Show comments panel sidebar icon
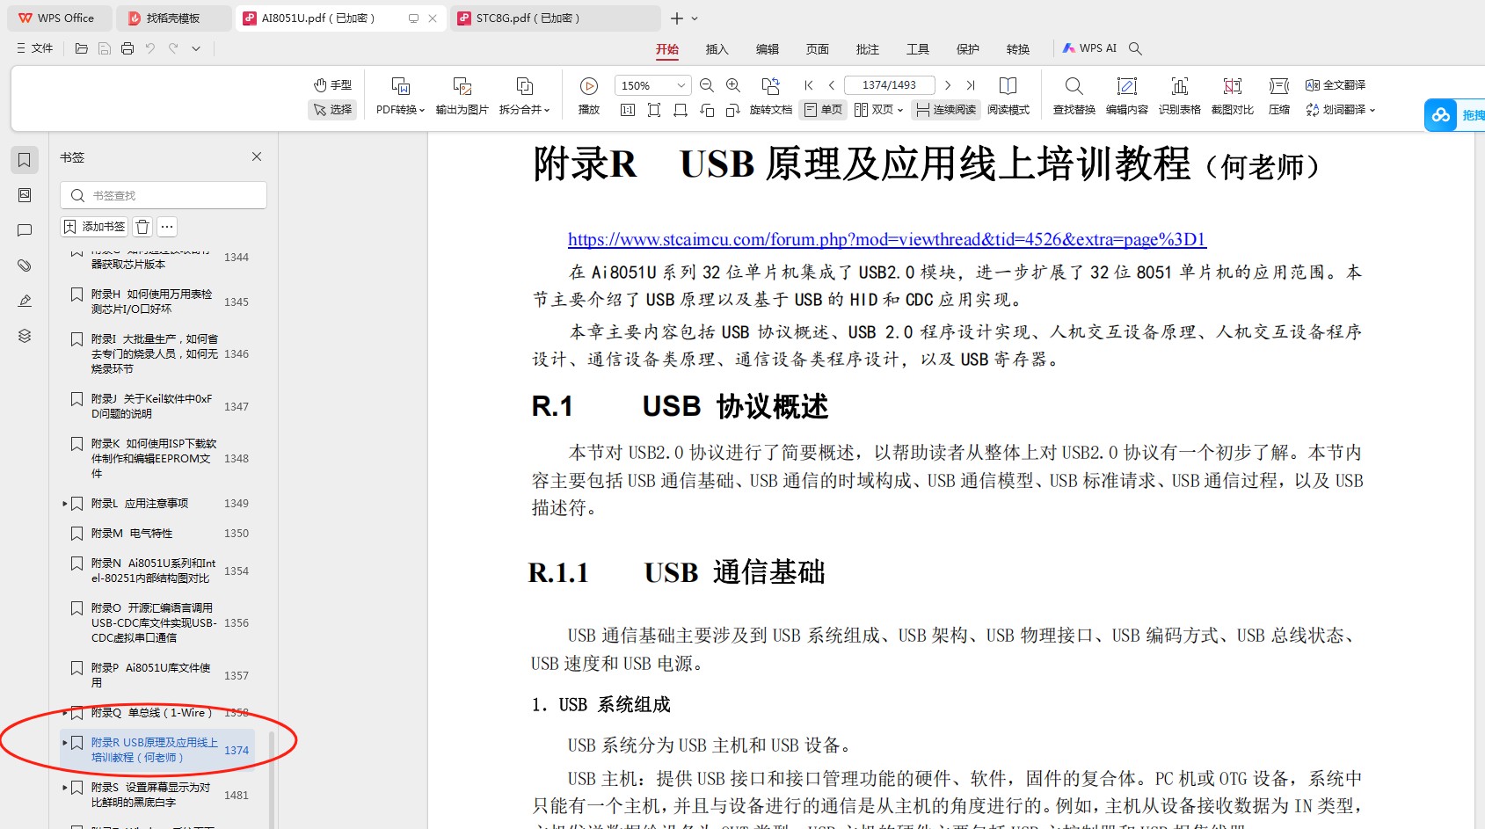The height and width of the screenshot is (829, 1485). pyautogui.click(x=25, y=230)
